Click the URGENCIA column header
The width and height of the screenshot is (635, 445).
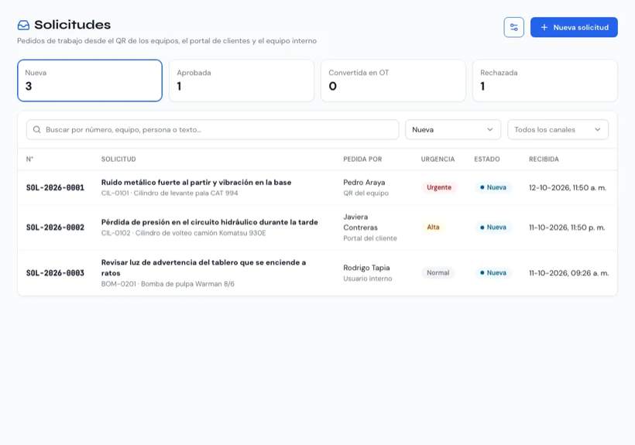(x=438, y=159)
